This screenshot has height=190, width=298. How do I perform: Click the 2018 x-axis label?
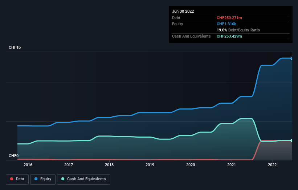[109, 165]
